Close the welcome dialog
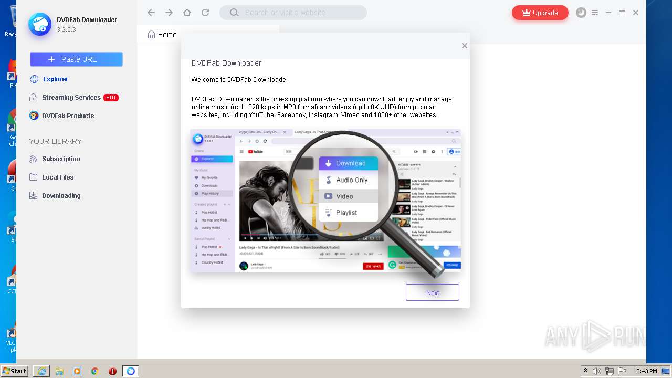This screenshot has width=672, height=378. [464, 46]
